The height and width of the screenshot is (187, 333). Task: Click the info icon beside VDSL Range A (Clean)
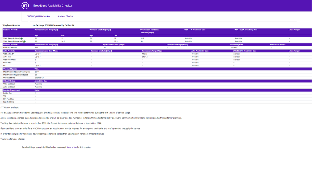point(21,39)
